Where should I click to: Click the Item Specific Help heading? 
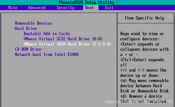point(144,18)
